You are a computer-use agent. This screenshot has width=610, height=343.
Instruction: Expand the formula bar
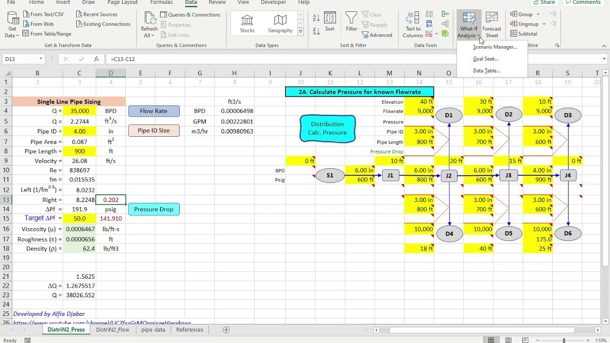click(x=604, y=59)
